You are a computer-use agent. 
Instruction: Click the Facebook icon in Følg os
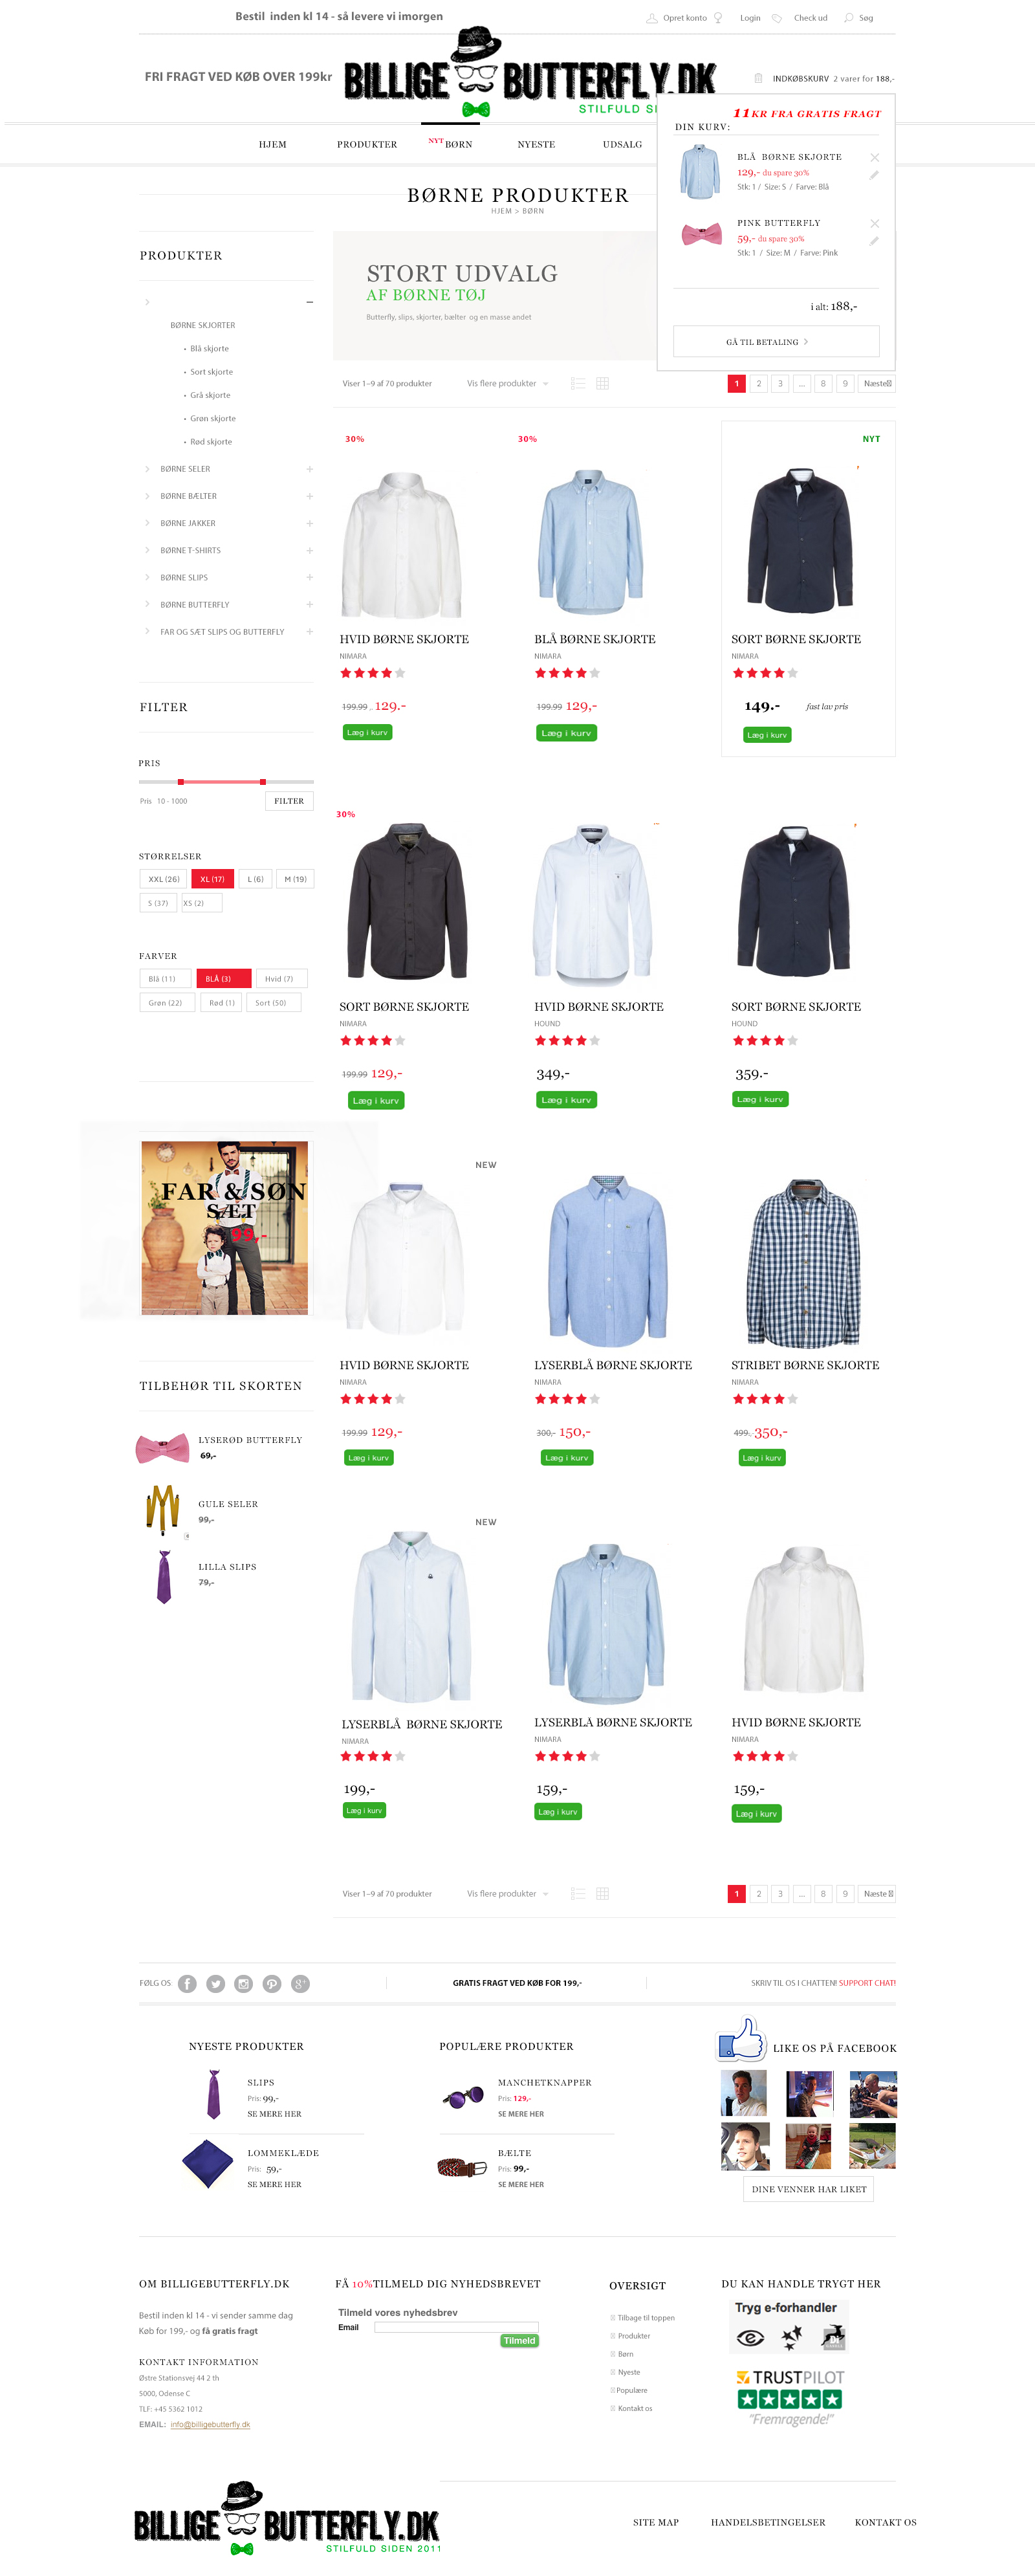point(187,1984)
